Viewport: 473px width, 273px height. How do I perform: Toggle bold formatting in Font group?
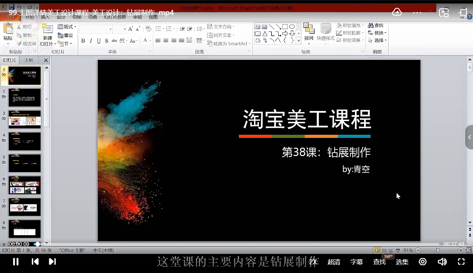pyautogui.click(x=83, y=41)
